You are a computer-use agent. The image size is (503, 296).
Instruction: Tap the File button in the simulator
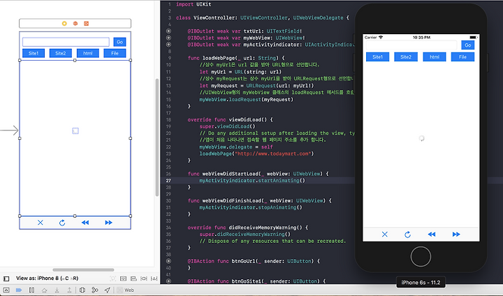(462, 57)
